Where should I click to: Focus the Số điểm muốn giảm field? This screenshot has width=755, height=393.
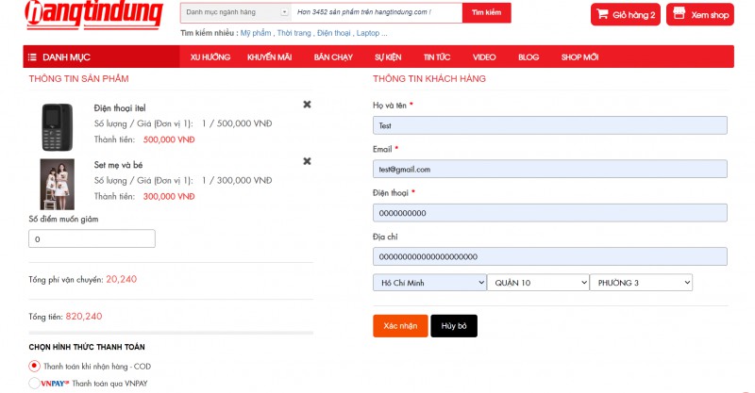[x=92, y=239]
